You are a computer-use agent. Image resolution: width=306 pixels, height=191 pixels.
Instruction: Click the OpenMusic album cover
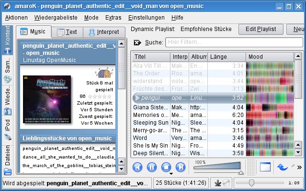[47, 99]
